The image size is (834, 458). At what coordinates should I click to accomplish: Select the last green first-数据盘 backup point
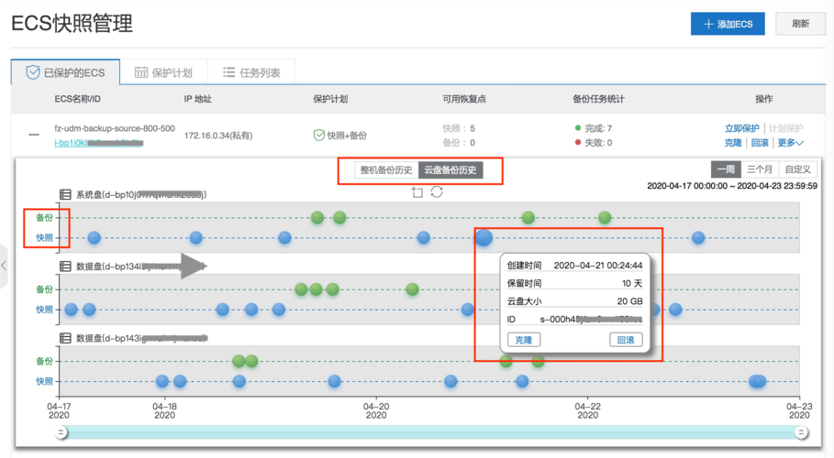412,289
